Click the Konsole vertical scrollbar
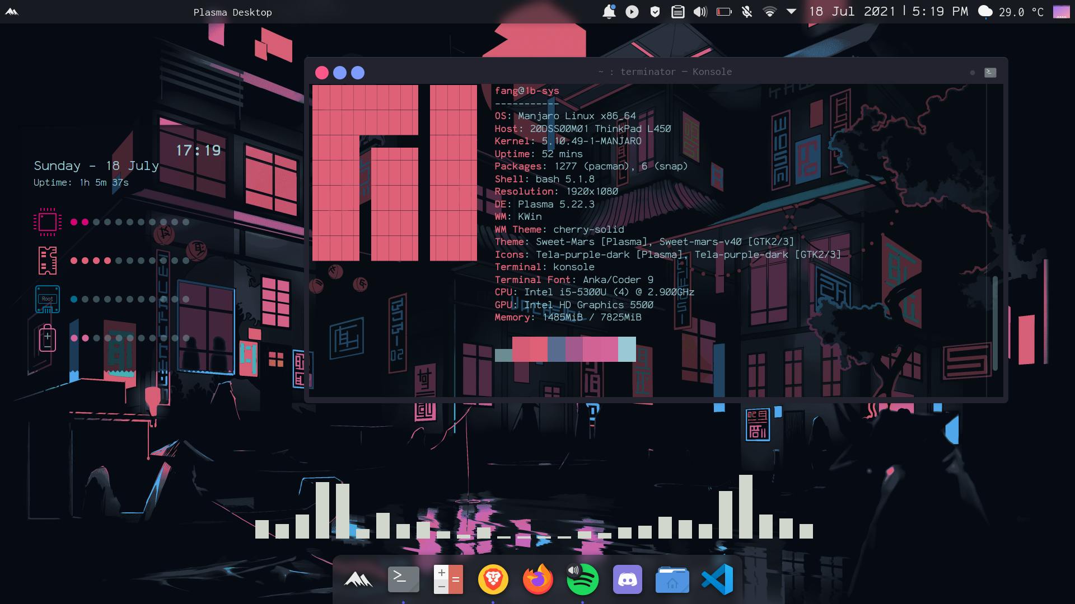The image size is (1075, 604). pos(995,323)
